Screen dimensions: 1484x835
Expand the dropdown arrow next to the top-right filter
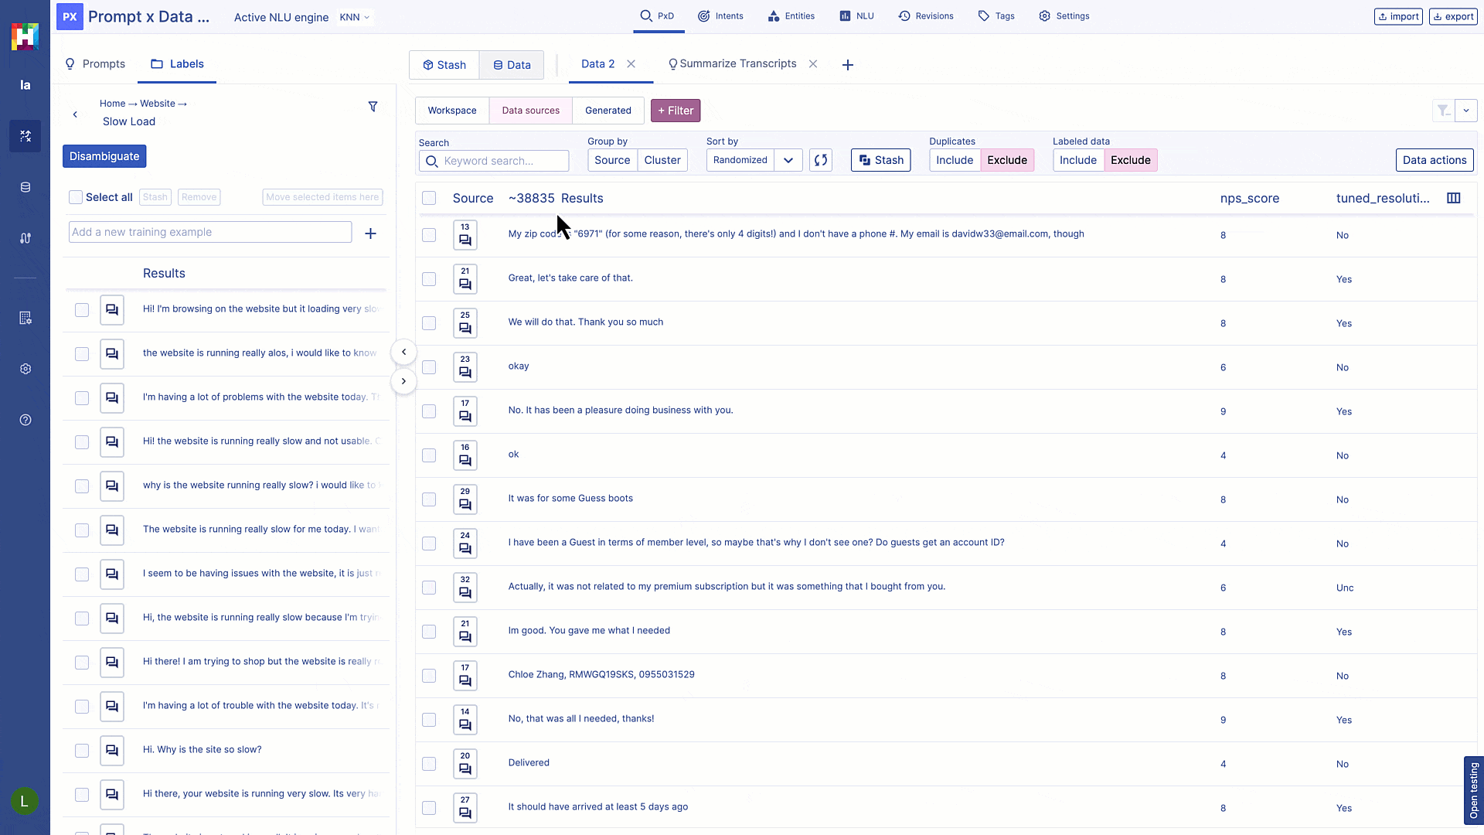(1465, 111)
